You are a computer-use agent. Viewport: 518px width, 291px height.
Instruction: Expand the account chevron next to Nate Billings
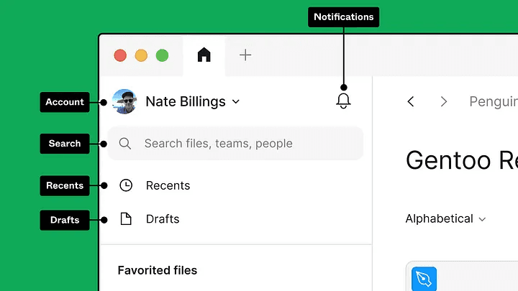click(235, 102)
